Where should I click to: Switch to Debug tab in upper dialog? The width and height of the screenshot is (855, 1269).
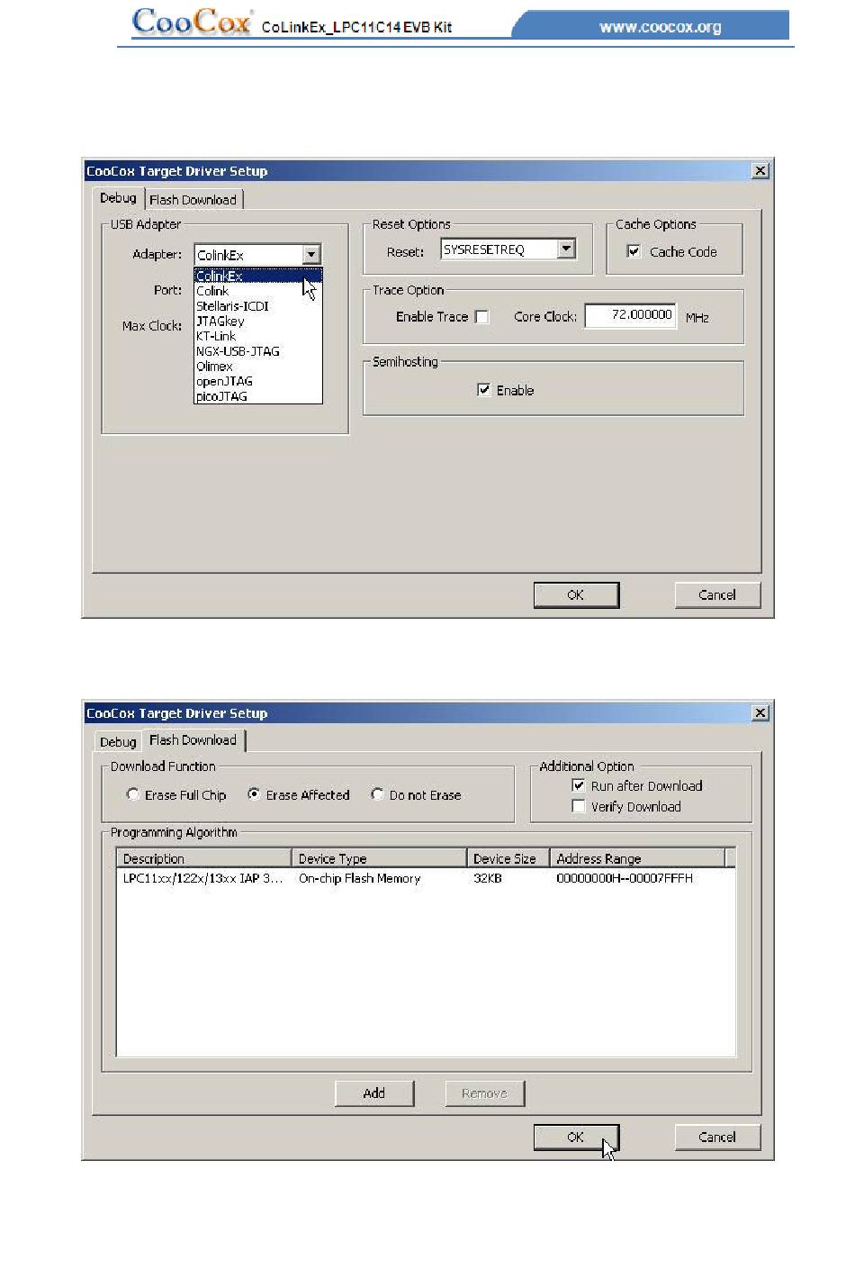(118, 198)
